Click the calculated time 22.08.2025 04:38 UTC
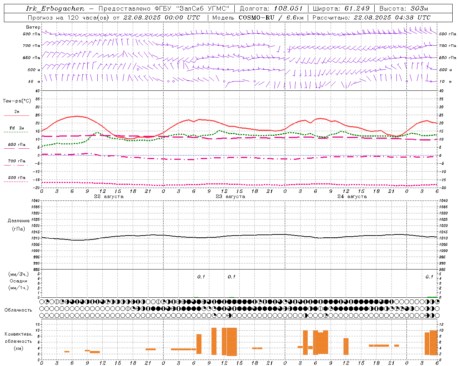Viewport: 458px width, 366px height. click(x=392, y=18)
